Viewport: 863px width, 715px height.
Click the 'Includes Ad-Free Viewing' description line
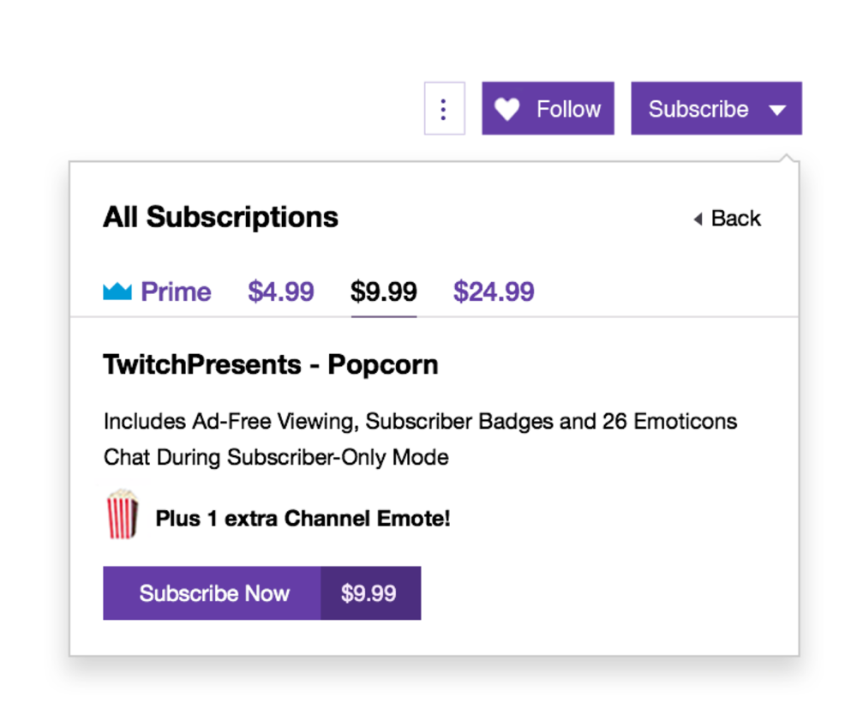pos(420,422)
